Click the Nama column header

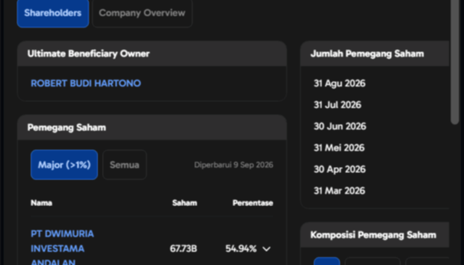(x=41, y=203)
